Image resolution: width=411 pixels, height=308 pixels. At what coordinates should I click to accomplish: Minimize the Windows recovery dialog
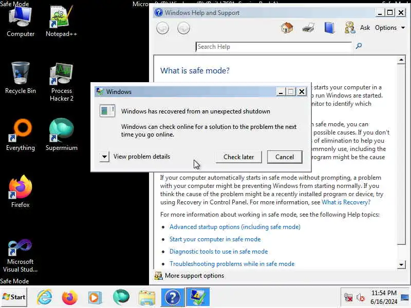[x=281, y=92]
